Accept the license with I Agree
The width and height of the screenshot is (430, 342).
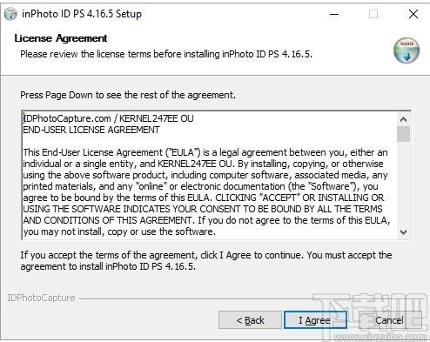coord(315,320)
